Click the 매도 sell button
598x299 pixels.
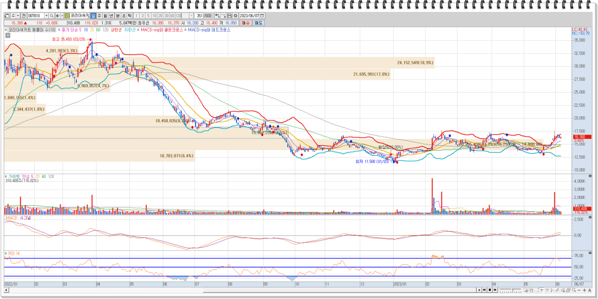point(259,23)
